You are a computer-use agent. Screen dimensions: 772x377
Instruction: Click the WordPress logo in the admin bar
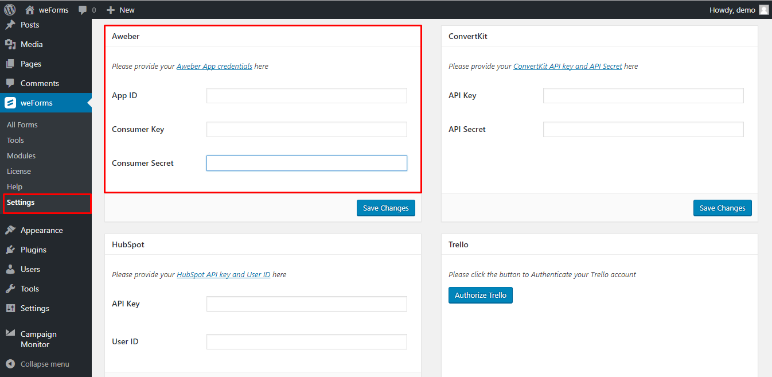(x=9, y=9)
